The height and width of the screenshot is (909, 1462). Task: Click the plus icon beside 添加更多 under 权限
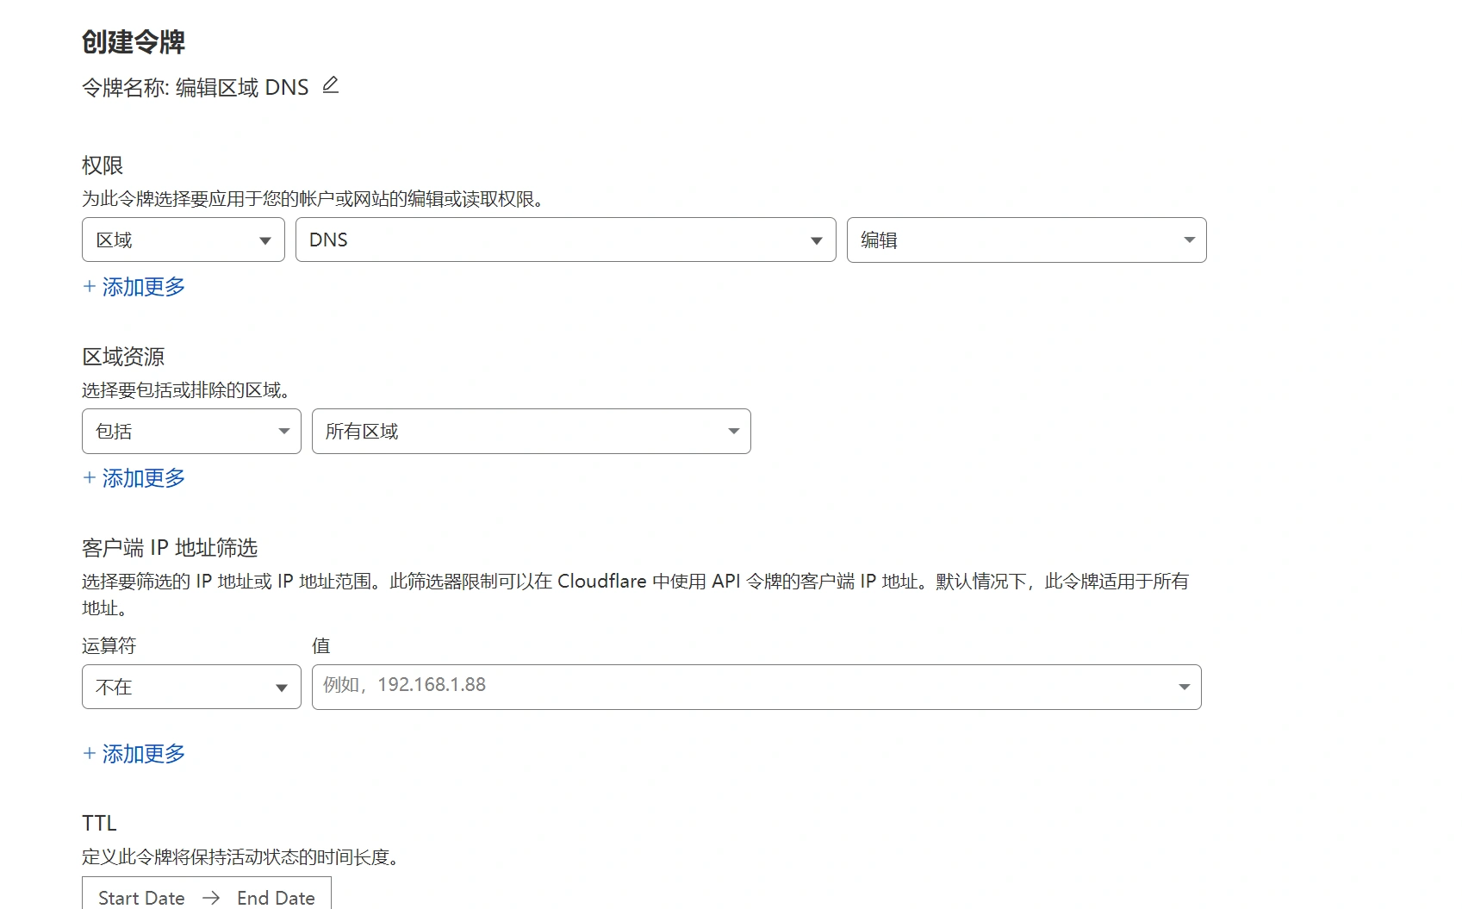pos(90,285)
